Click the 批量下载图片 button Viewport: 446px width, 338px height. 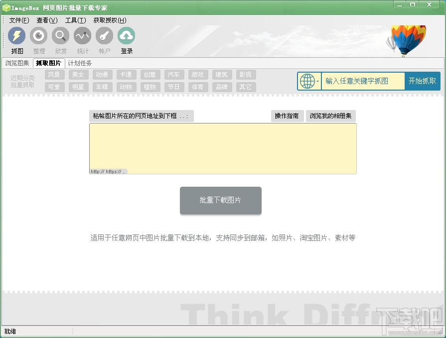point(220,201)
